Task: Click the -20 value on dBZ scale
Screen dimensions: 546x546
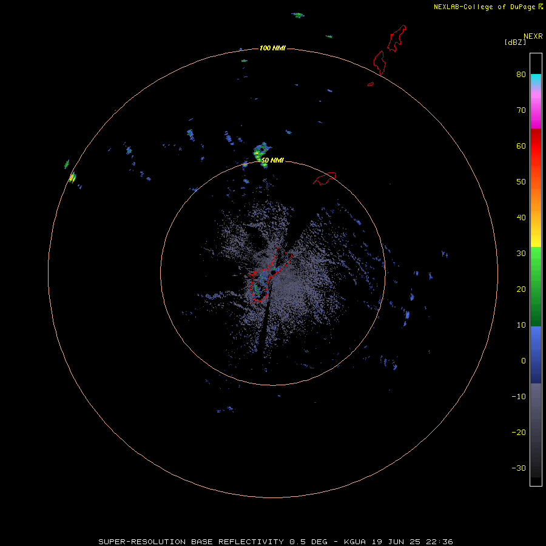Action: (519, 432)
